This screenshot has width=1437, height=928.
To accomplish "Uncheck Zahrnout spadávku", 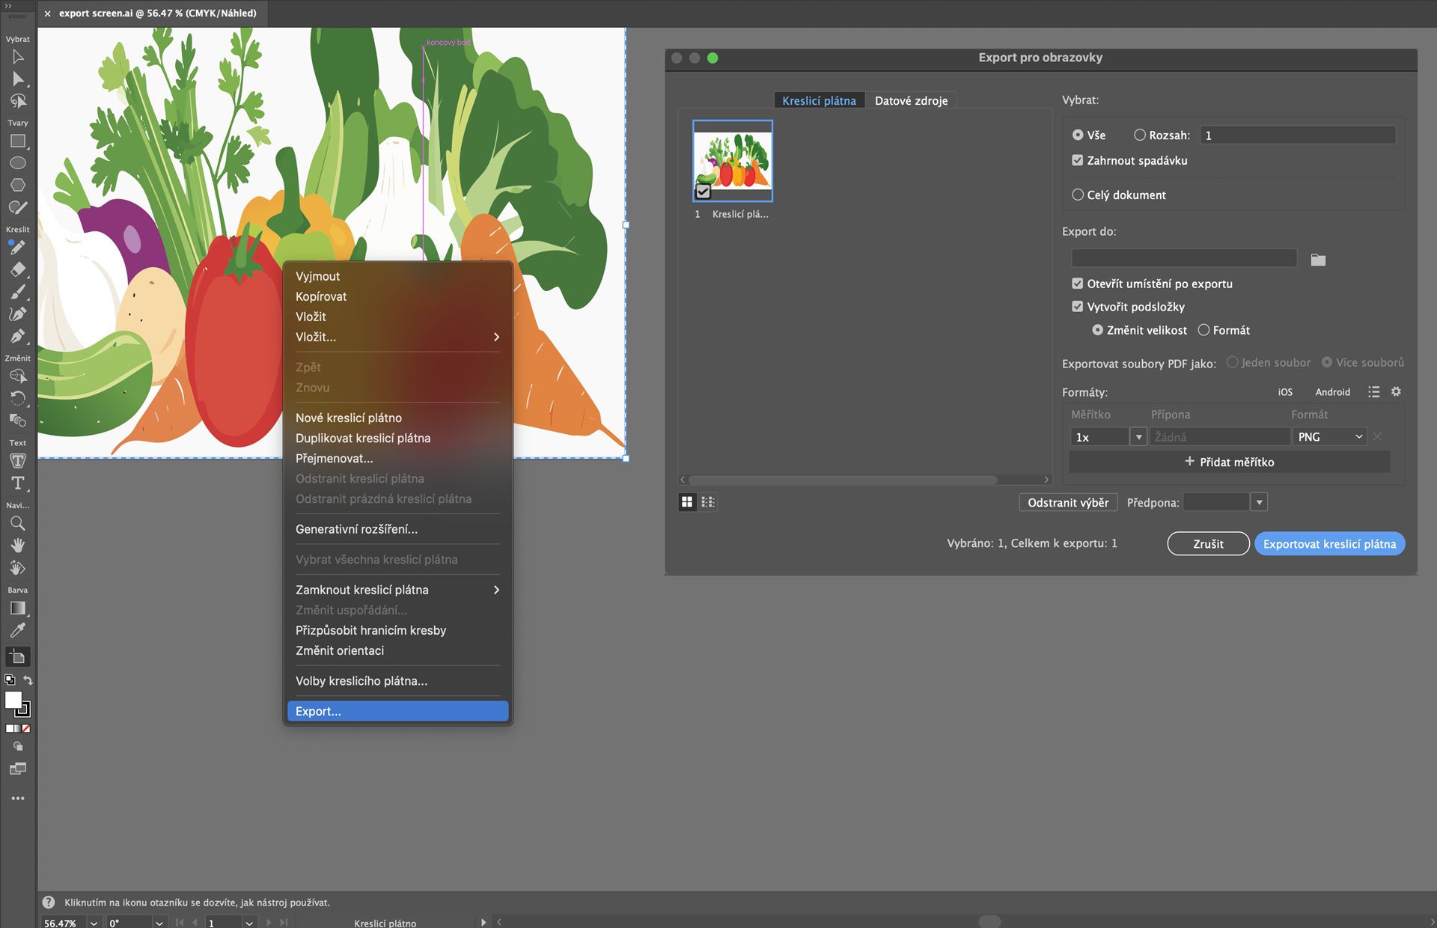I will tap(1077, 160).
